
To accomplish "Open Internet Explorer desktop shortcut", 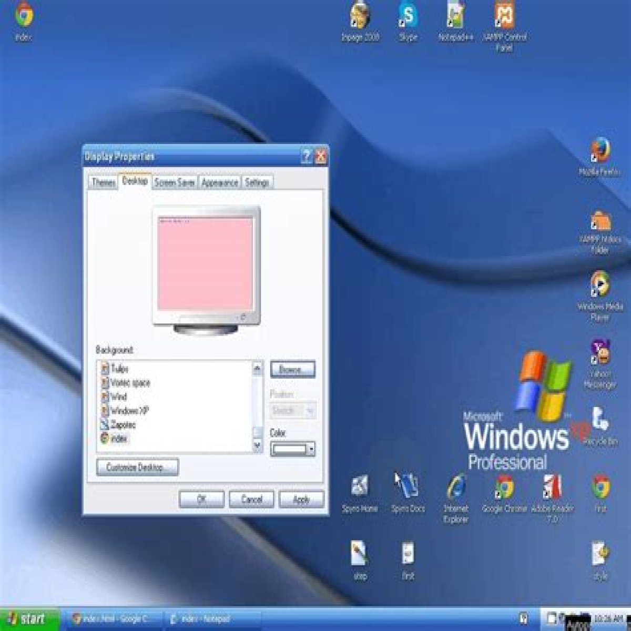I will [455, 497].
